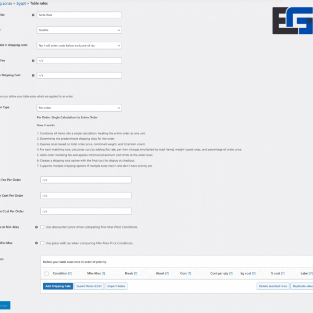Image resolution: width=313 pixels, height=313 pixels.
Task: Go to the Egypt breadcrumb link
Action: click(x=20, y=3)
